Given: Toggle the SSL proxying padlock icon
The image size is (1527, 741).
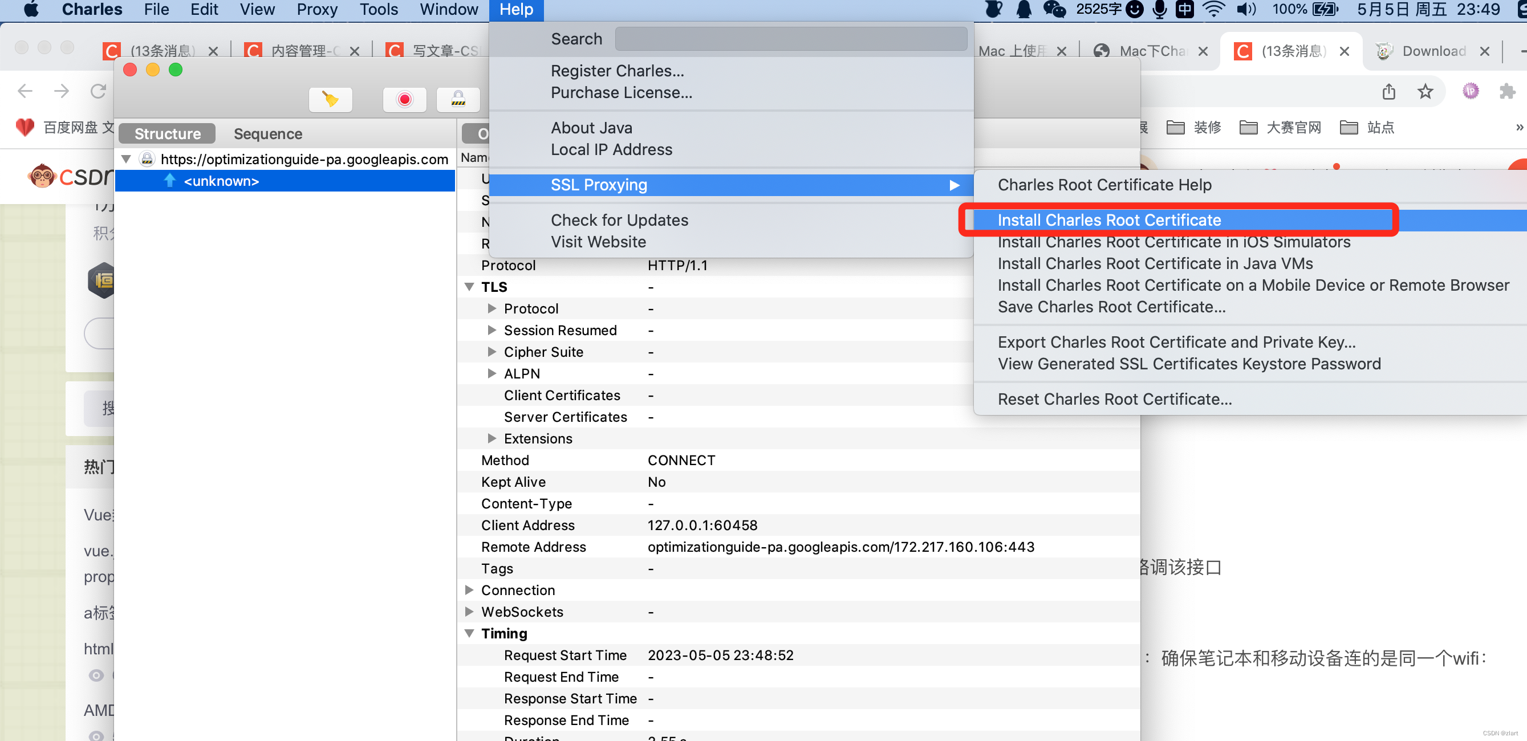Looking at the screenshot, I should 458,99.
